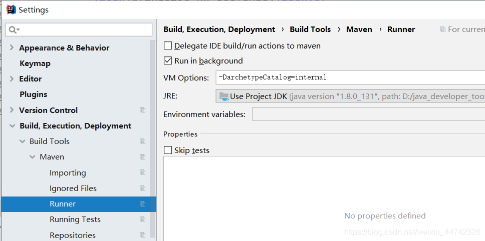Collapse the Maven node
Screen dimensions: 485x241
click(x=32, y=157)
